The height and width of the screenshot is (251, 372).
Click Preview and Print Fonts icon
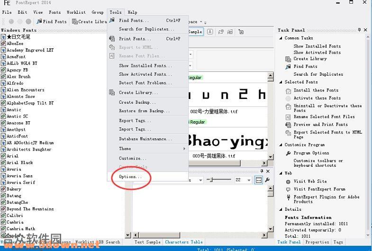coord(288,125)
